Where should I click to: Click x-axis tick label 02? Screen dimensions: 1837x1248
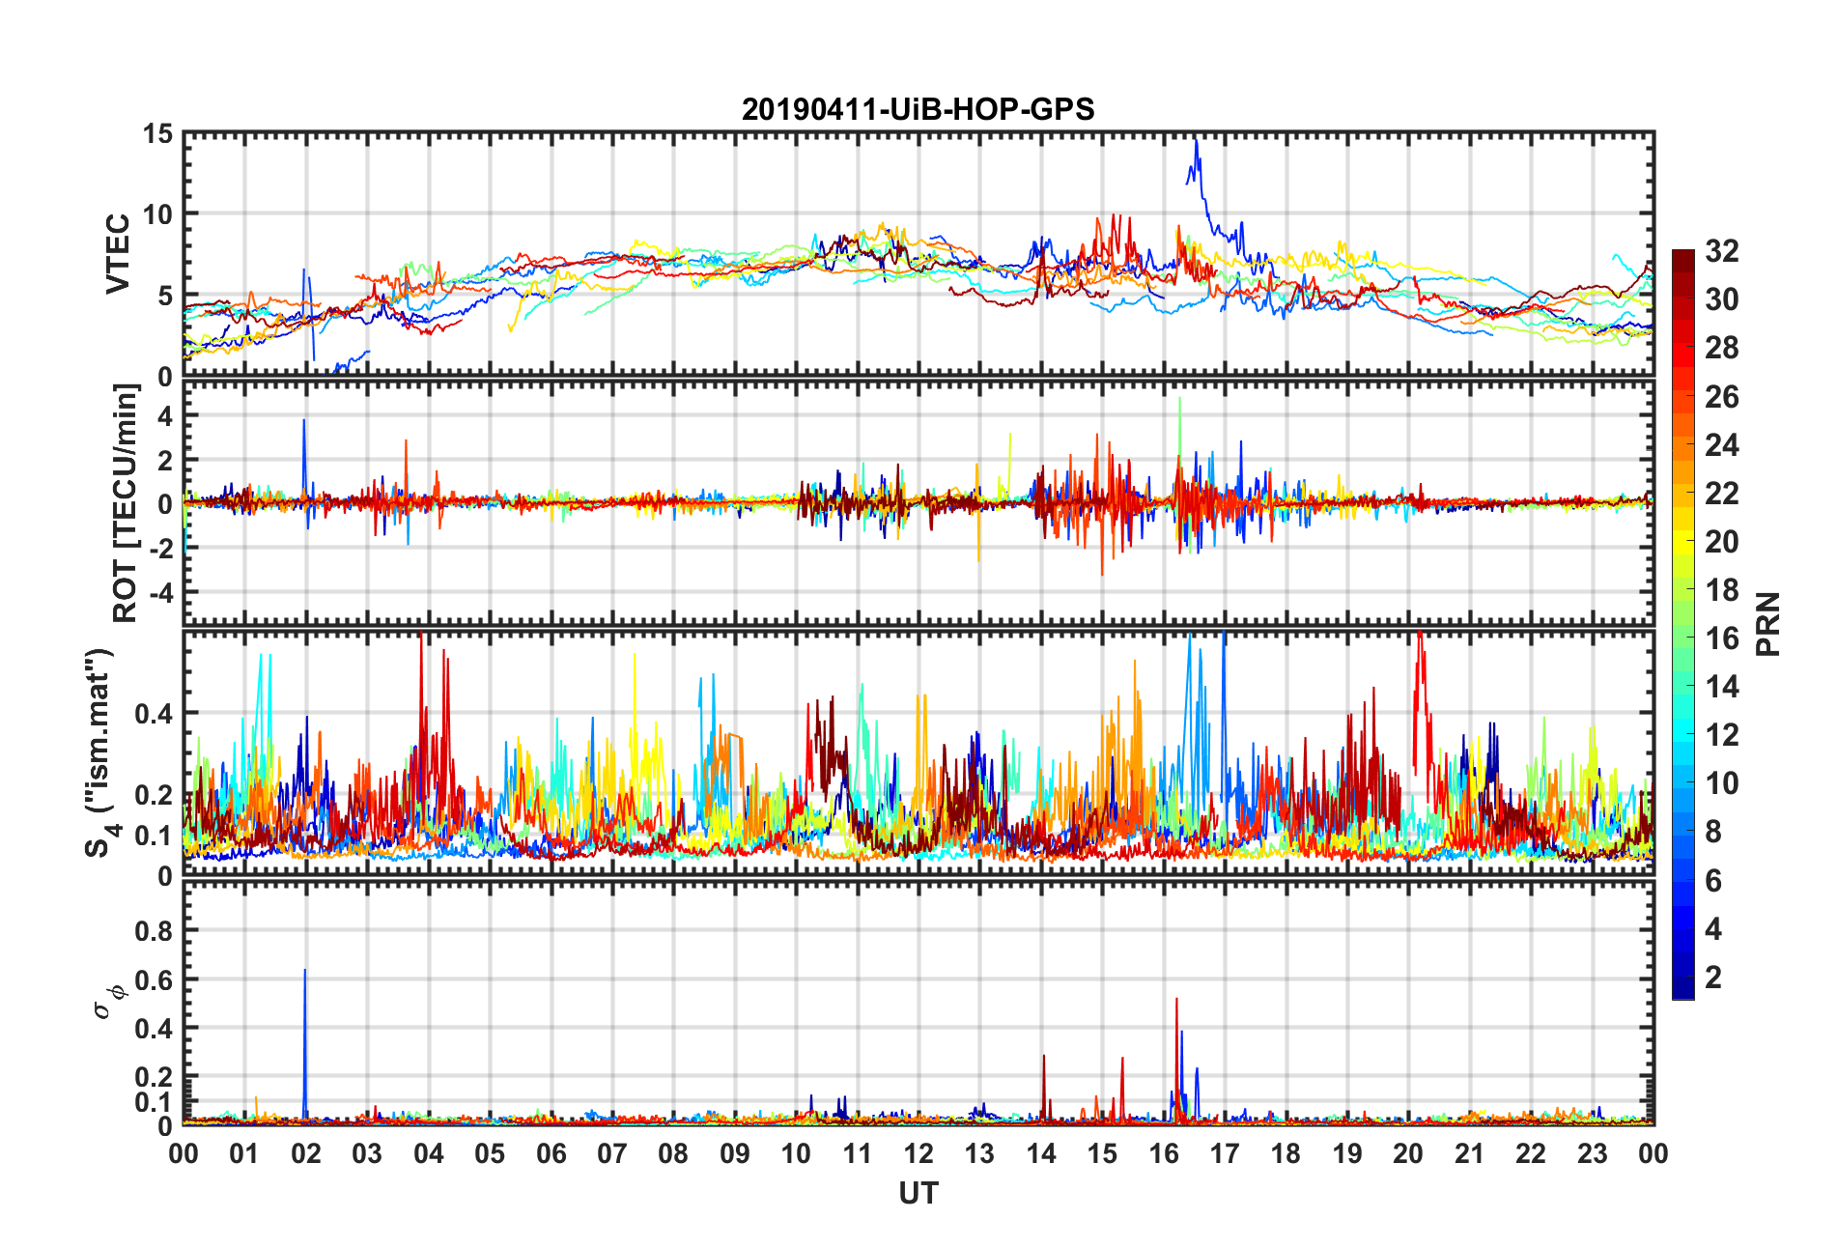(306, 1153)
